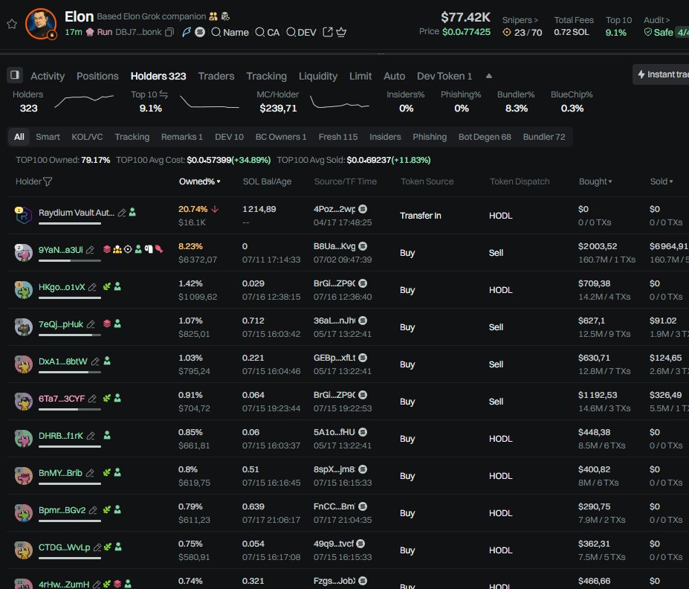
Task: Click the green leaf tag on HKgo...o1vX
Action: 107,286
